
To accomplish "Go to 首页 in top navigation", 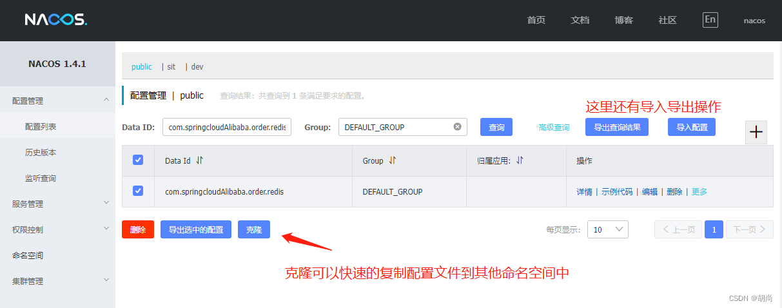I will tap(536, 20).
